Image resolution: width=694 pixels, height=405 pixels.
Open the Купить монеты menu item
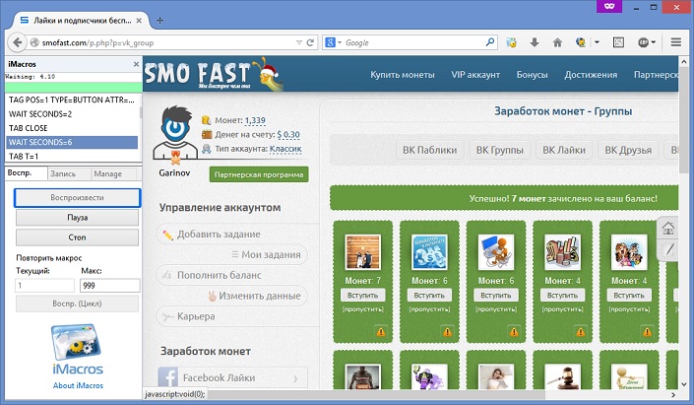click(x=403, y=75)
